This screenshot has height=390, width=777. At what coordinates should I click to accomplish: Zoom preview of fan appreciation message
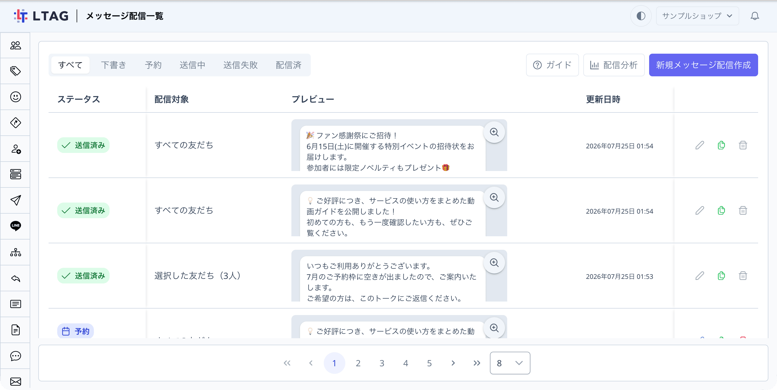click(x=494, y=132)
